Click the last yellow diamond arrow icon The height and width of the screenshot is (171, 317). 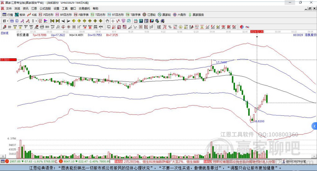pyautogui.click(x=101, y=21)
